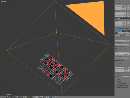
Task: Click the eyedropper in Lock to Object field
Action: (129, 45)
